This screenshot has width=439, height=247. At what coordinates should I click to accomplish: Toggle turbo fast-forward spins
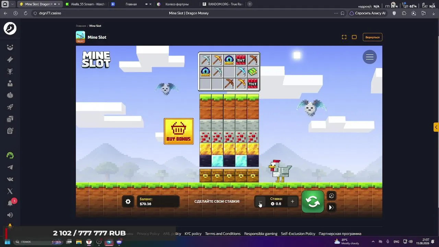331,207
